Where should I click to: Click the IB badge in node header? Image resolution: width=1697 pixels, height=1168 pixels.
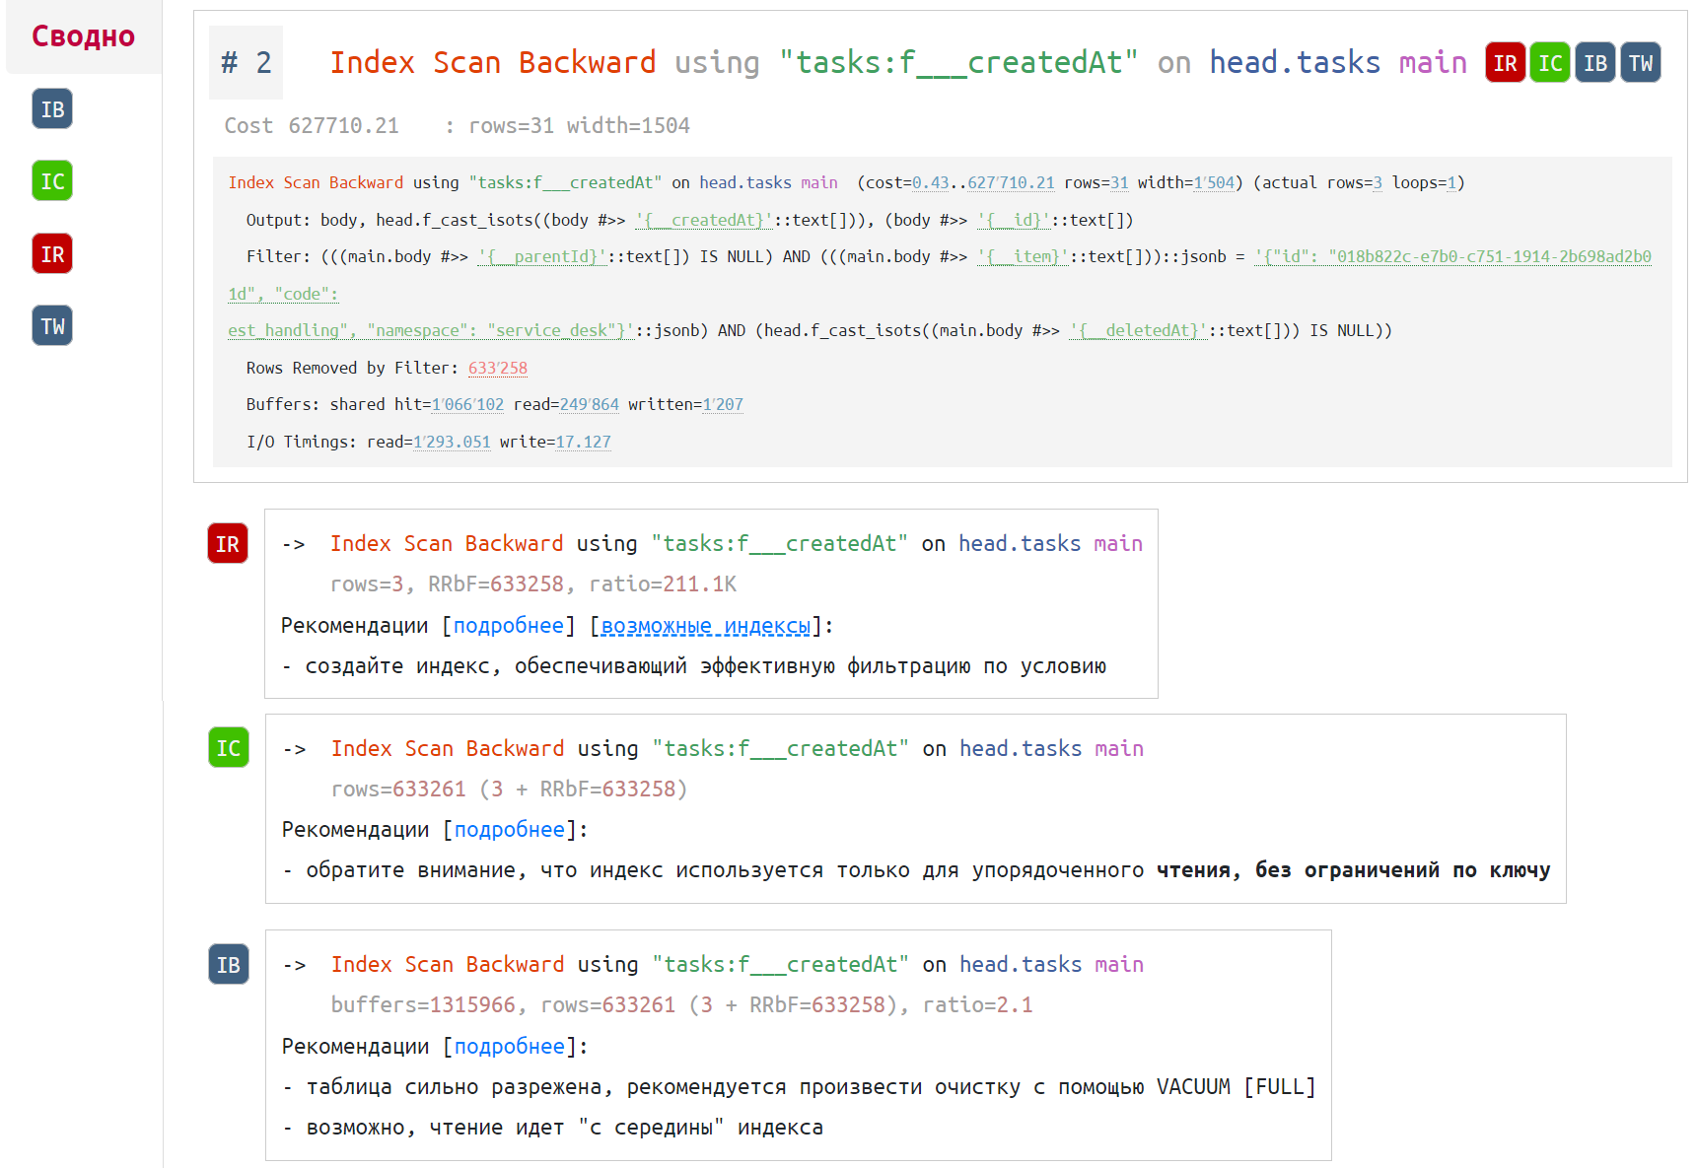[1595, 63]
